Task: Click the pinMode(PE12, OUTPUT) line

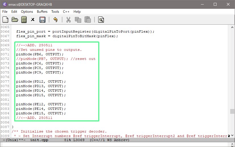Action: 41,104
